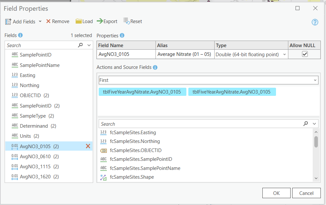Open the First merge rule dropdown
The width and height of the screenshot is (326, 205).
click(x=315, y=80)
